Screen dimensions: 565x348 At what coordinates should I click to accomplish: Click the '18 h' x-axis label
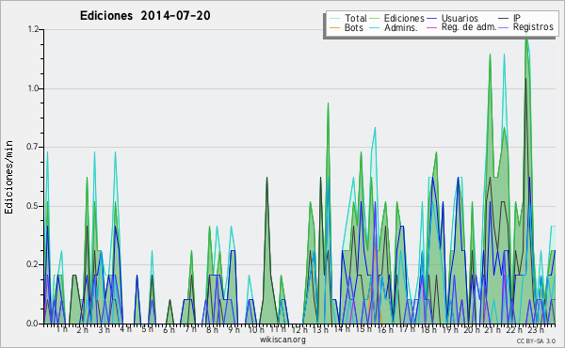[428, 330]
